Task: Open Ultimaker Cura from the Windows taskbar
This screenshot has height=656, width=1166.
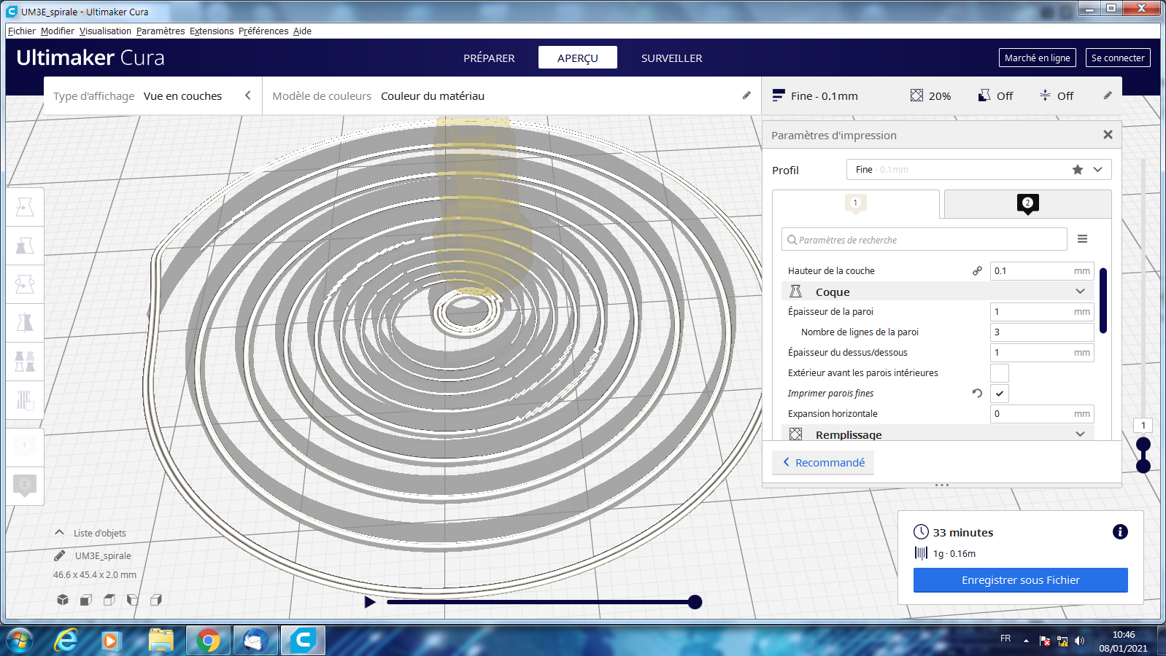Action: click(303, 641)
